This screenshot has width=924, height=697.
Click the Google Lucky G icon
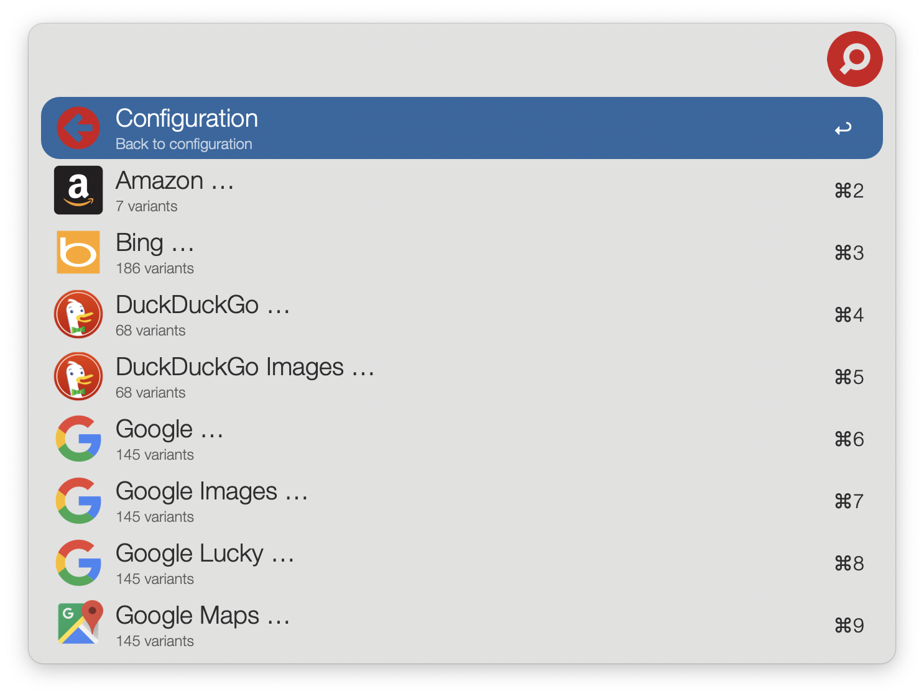click(x=78, y=563)
